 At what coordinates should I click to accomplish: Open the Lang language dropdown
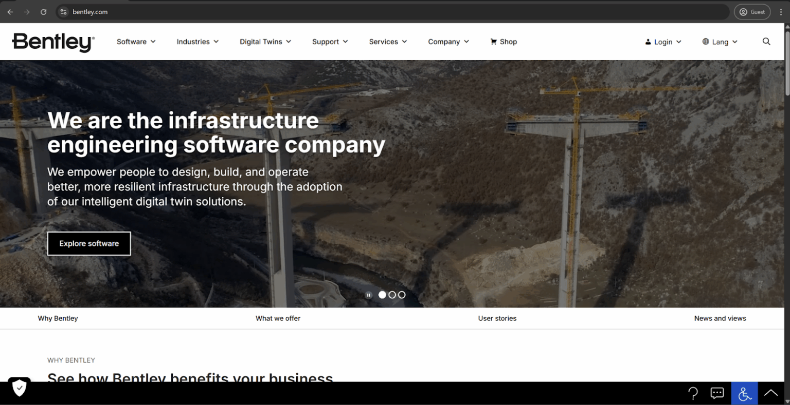pos(720,42)
